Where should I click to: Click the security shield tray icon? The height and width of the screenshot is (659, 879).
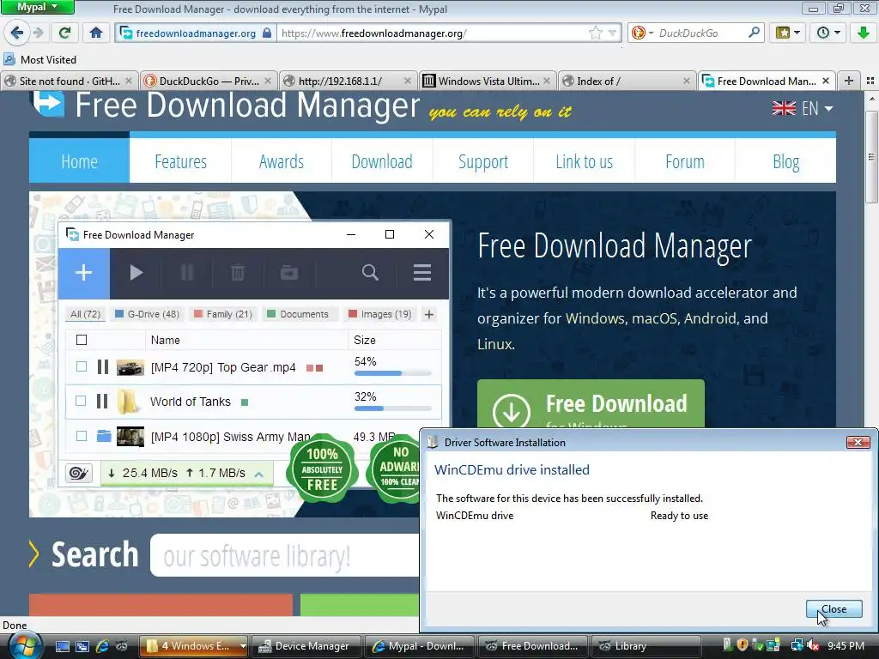742,645
